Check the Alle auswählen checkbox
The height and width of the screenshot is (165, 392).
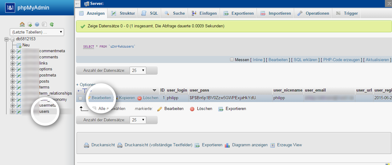pyautogui.click(x=94, y=108)
